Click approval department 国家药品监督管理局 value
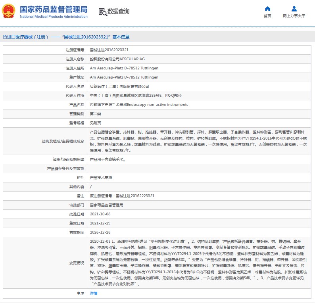Viewport: 315px width, 303px height. click(x=106, y=205)
